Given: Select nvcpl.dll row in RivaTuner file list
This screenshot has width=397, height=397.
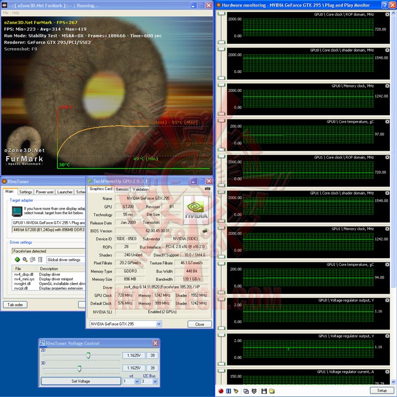Looking at the screenshot, I should [49, 288].
